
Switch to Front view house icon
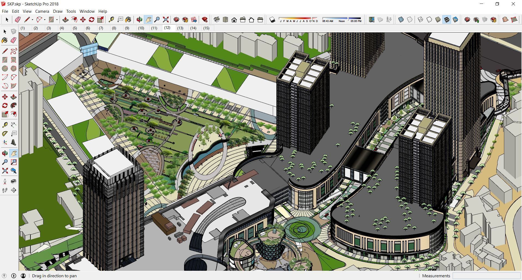(x=234, y=20)
